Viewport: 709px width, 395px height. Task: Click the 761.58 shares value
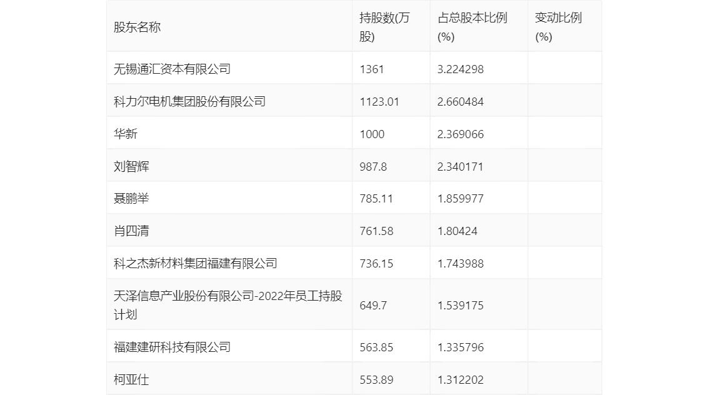tap(376, 231)
